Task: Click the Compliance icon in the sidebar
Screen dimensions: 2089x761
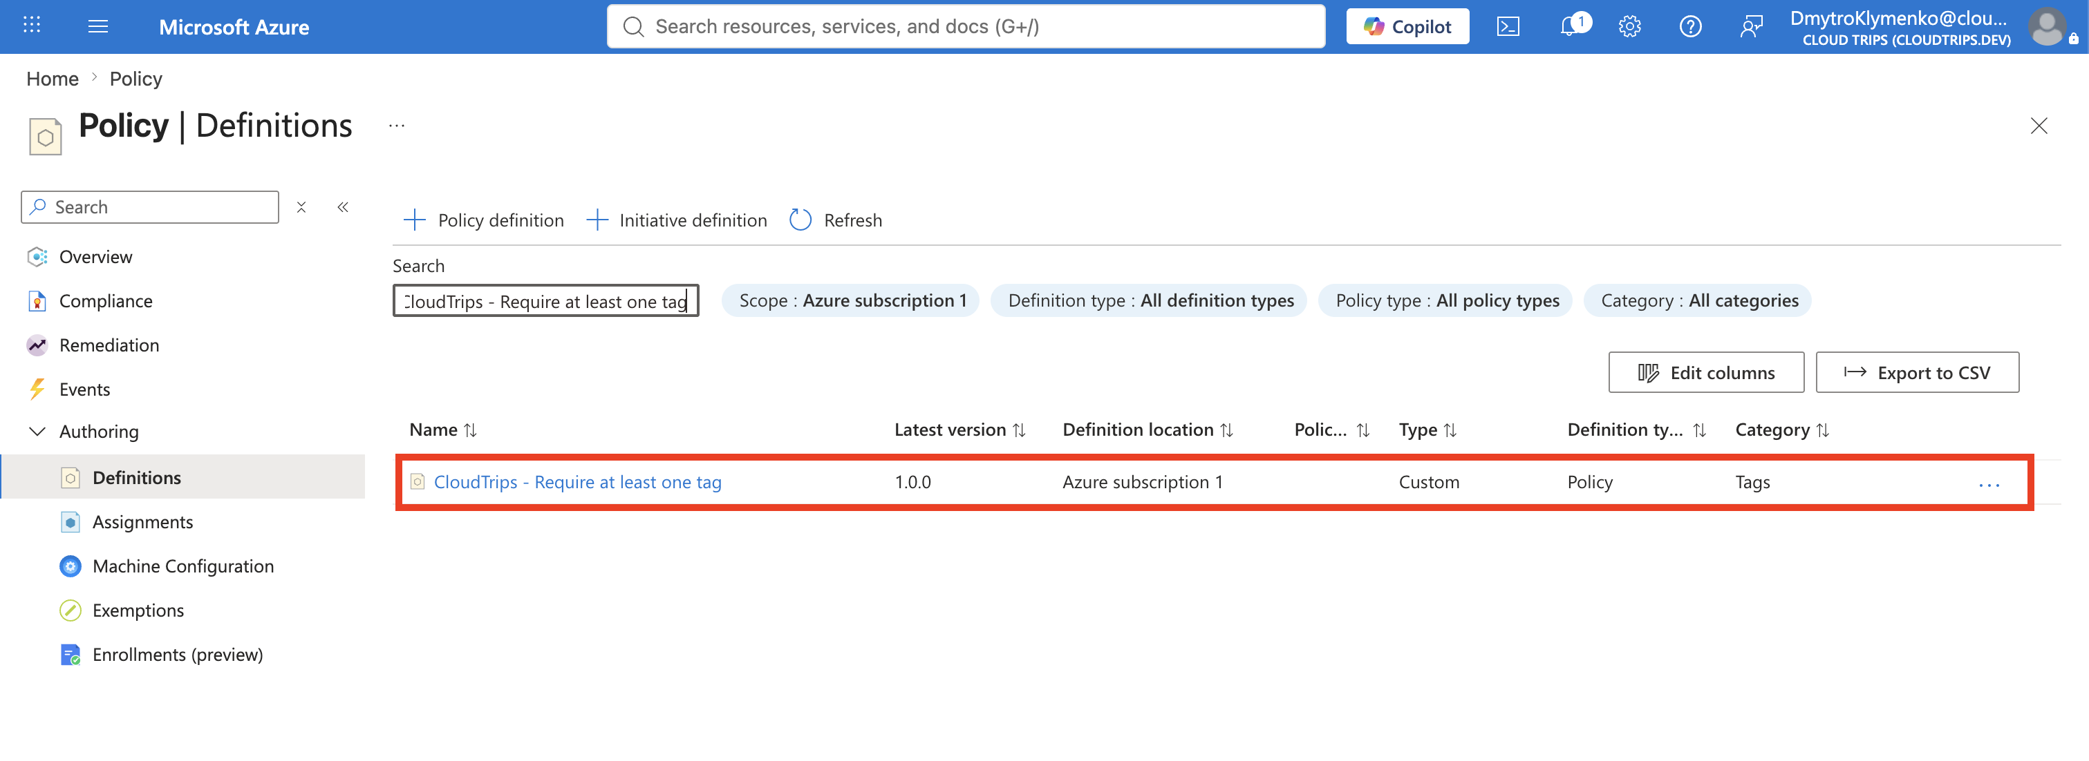Action: click(37, 300)
